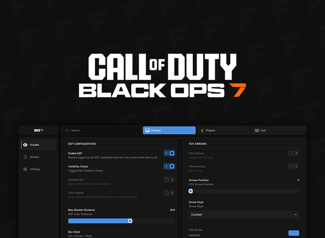325x238 pixels.
Task: Open the Loot tab
Action: 279,130
